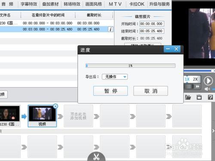Open the 叠加素材 tab

(50, 4)
